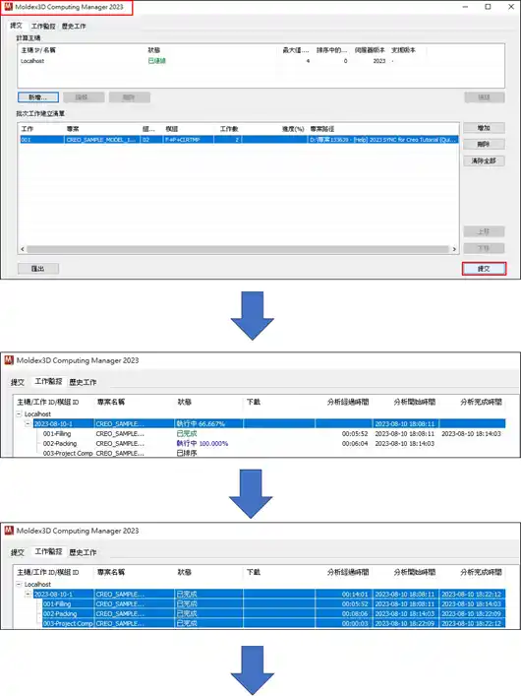Click the 清除全部 button
This screenshot has height=696, width=521.
[484, 160]
